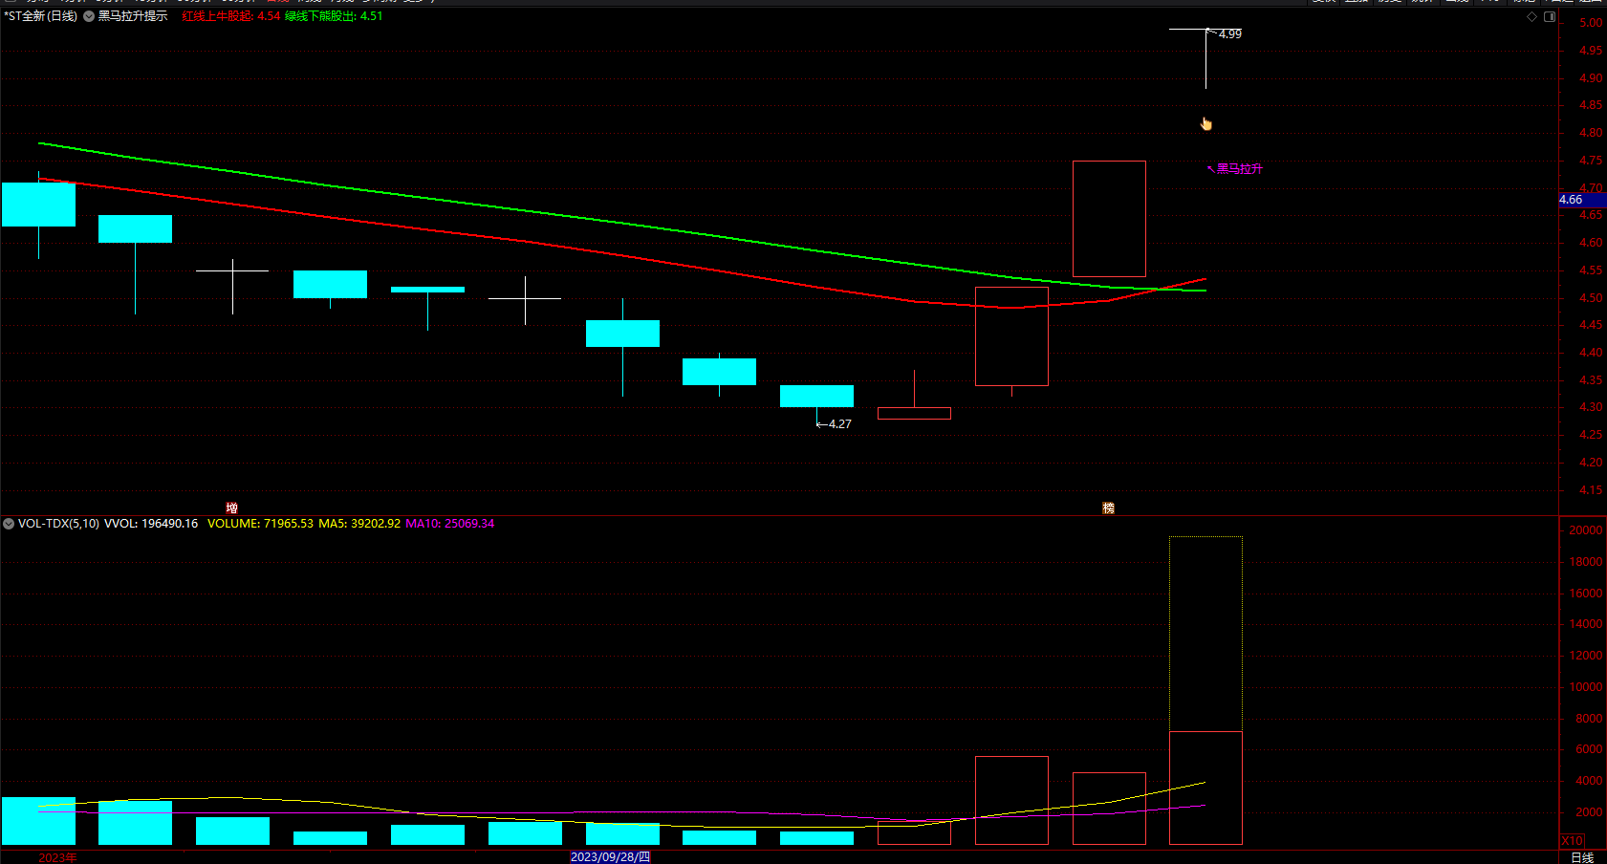Click the 2023/09/28/四 date label
Viewport: 1607px width, 864px height.
[x=610, y=857]
